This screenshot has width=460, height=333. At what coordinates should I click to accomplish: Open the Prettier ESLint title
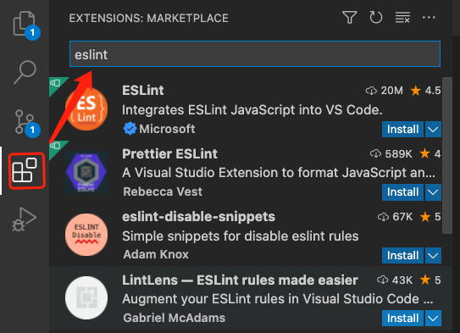click(x=169, y=153)
